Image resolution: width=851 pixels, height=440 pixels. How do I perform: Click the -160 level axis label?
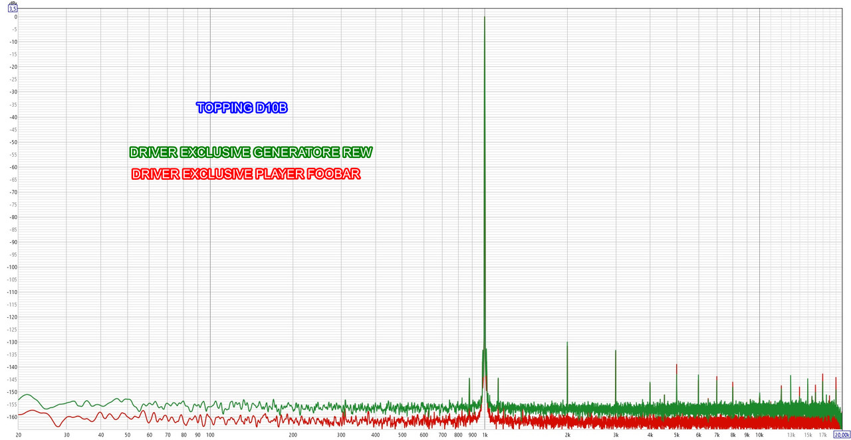point(11,417)
